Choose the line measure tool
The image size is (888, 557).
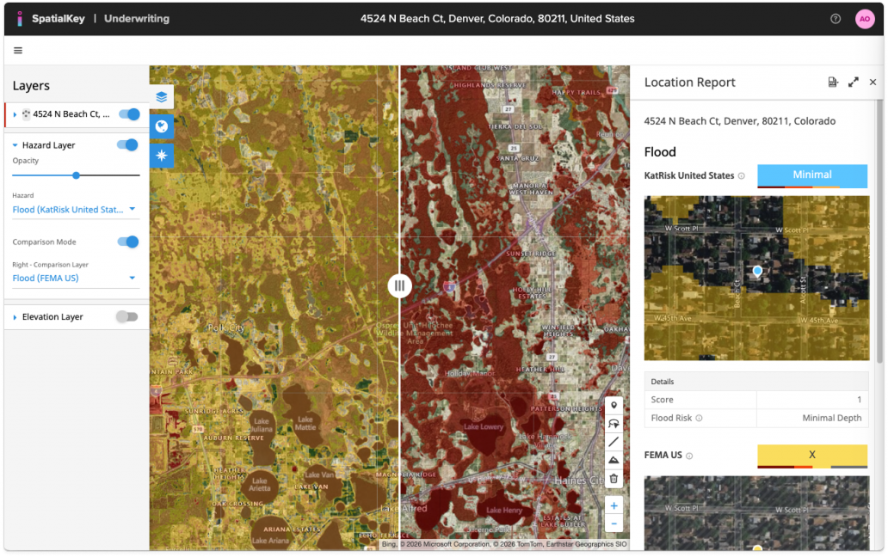614,442
